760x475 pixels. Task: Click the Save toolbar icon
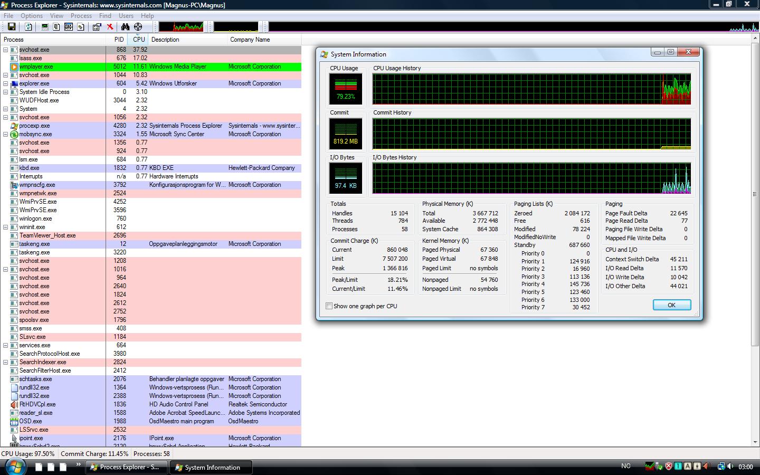12,26
